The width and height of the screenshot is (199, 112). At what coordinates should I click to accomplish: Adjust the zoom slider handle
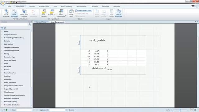180,110
